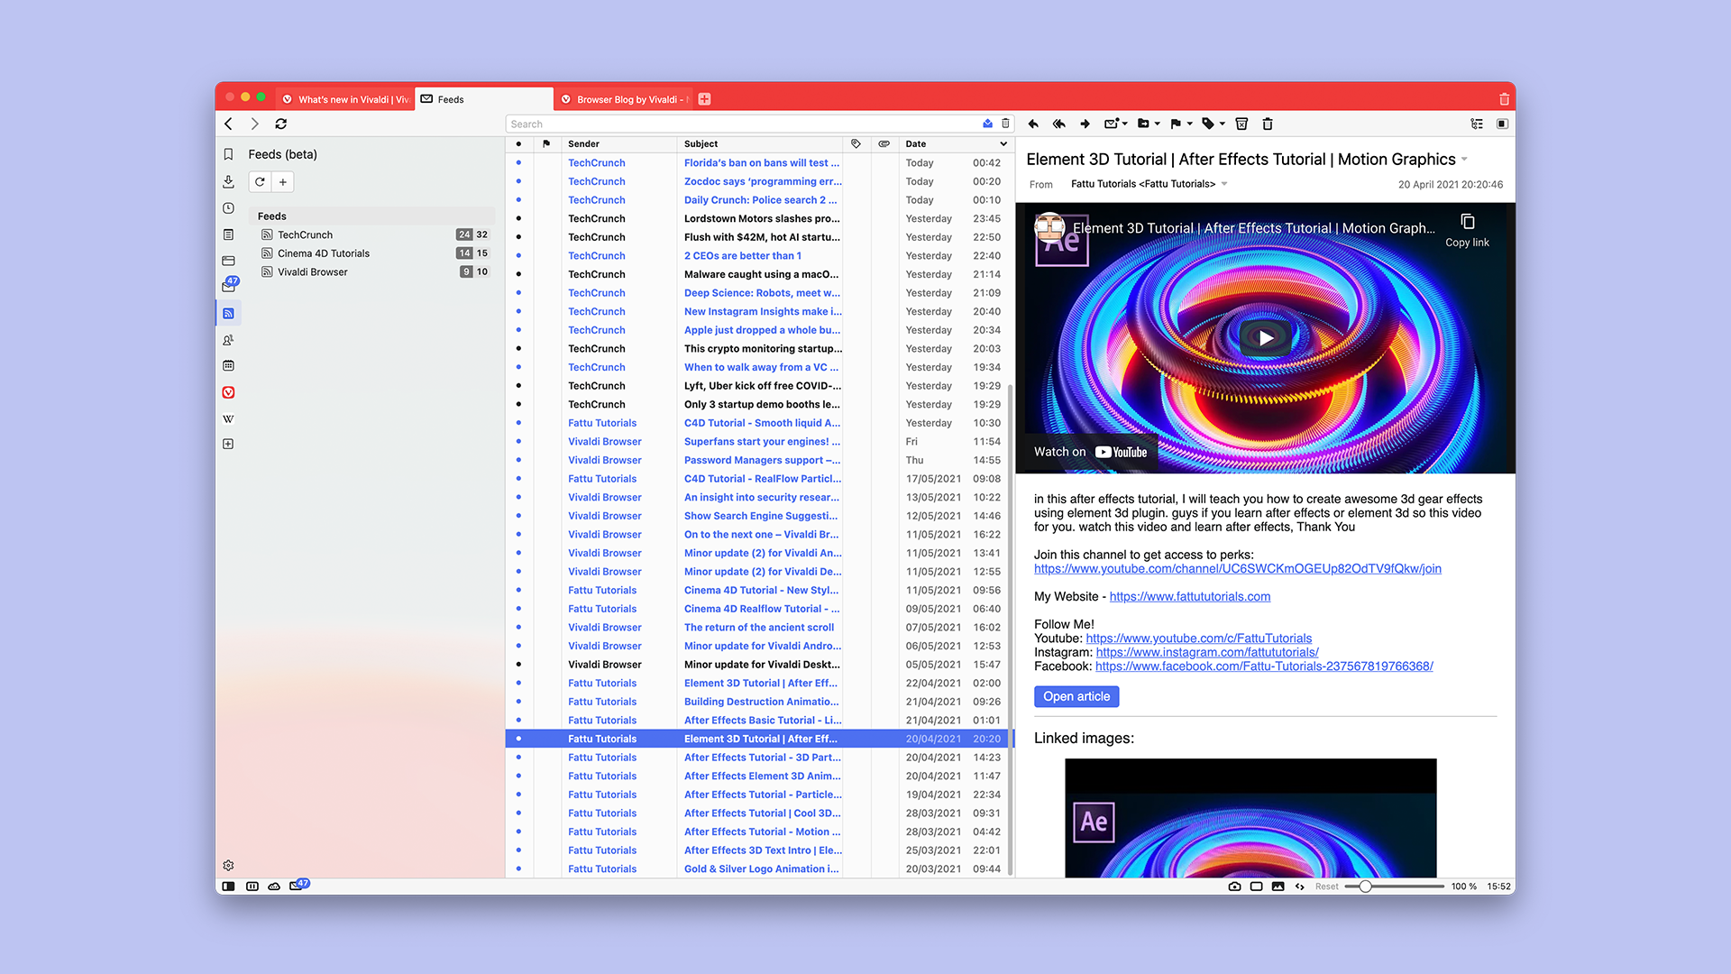1731x974 pixels.
Task: Open closed tabs trash in the tab bar
Action: pos(1504,99)
